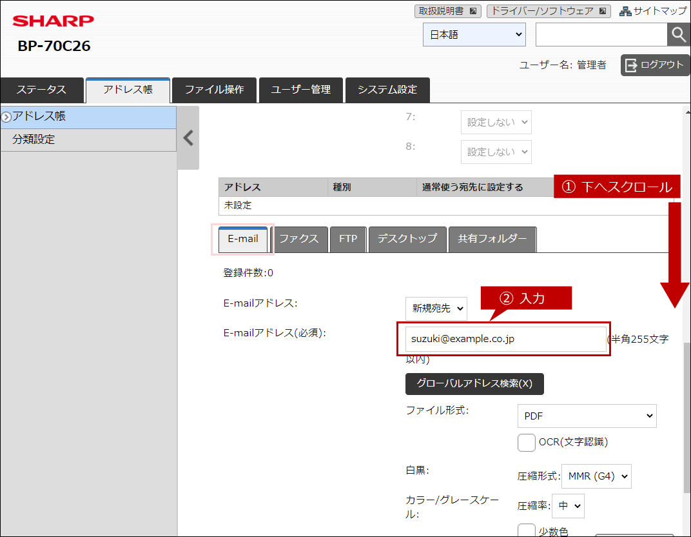Image resolution: width=691 pixels, height=537 pixels.
Task: Click external-link icon on 取扱説明書
Action: 473,11
